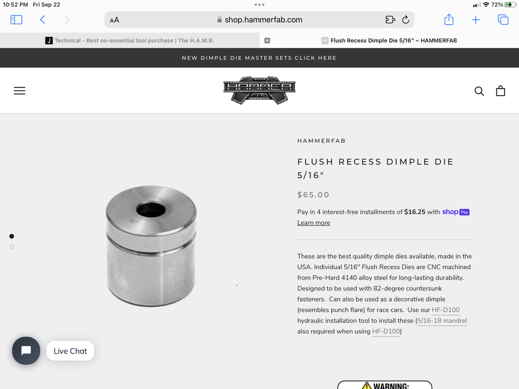
Task: Add a new Safari tab
Action: click(476, 20)
